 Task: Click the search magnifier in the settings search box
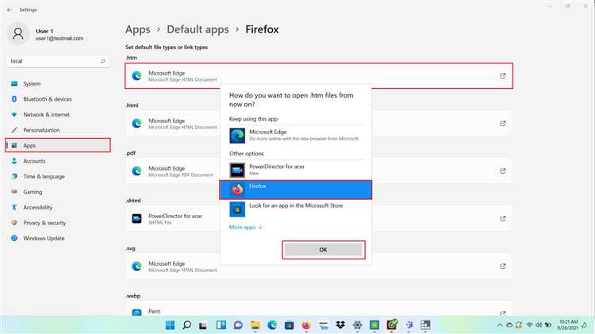pyautogui.click(x=103, y=61)
